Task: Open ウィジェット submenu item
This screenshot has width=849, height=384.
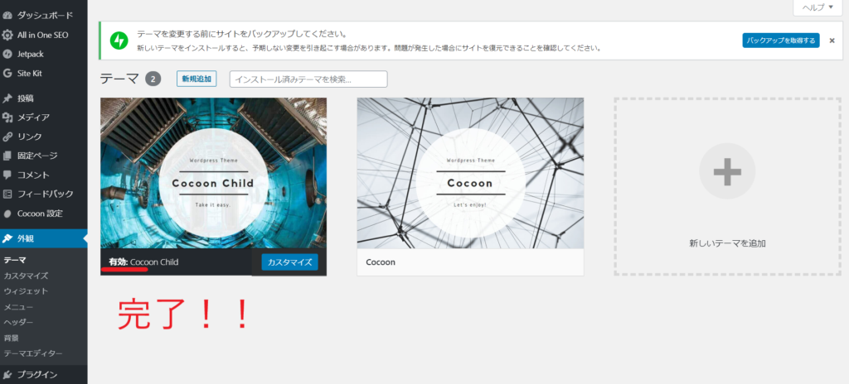Action: pos(26,291)
